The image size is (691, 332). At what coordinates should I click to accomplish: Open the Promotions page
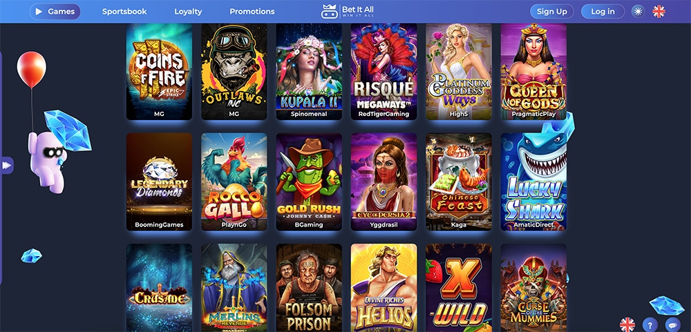pos(252,12)
